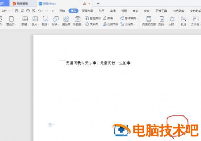Open the 文件 menu

[4, 11]
